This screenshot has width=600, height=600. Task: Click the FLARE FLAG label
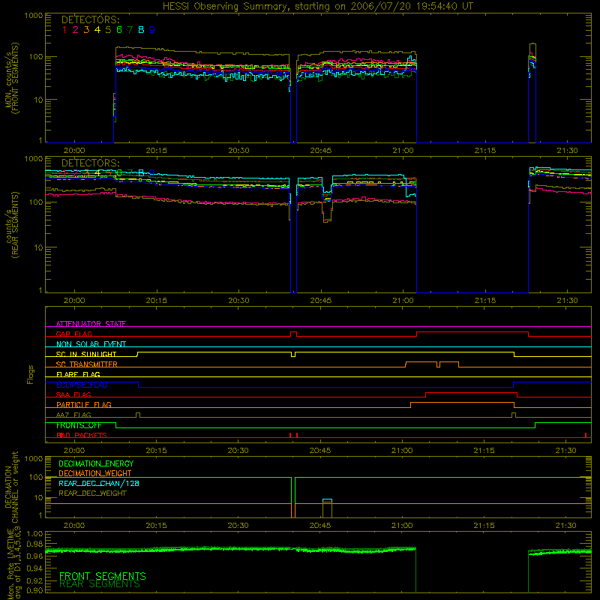(x=78, y=374)
